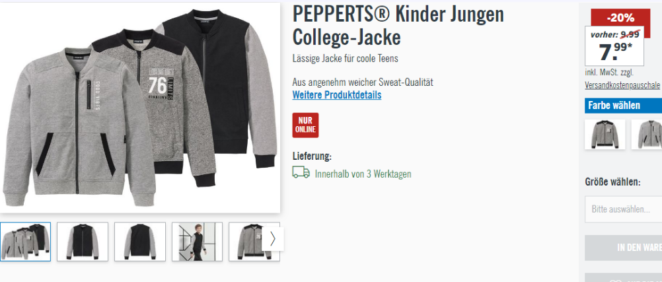Open the Versandkostenpauschale link
The width and height of the screenshot is (662, 282).
tap(622, 85)
